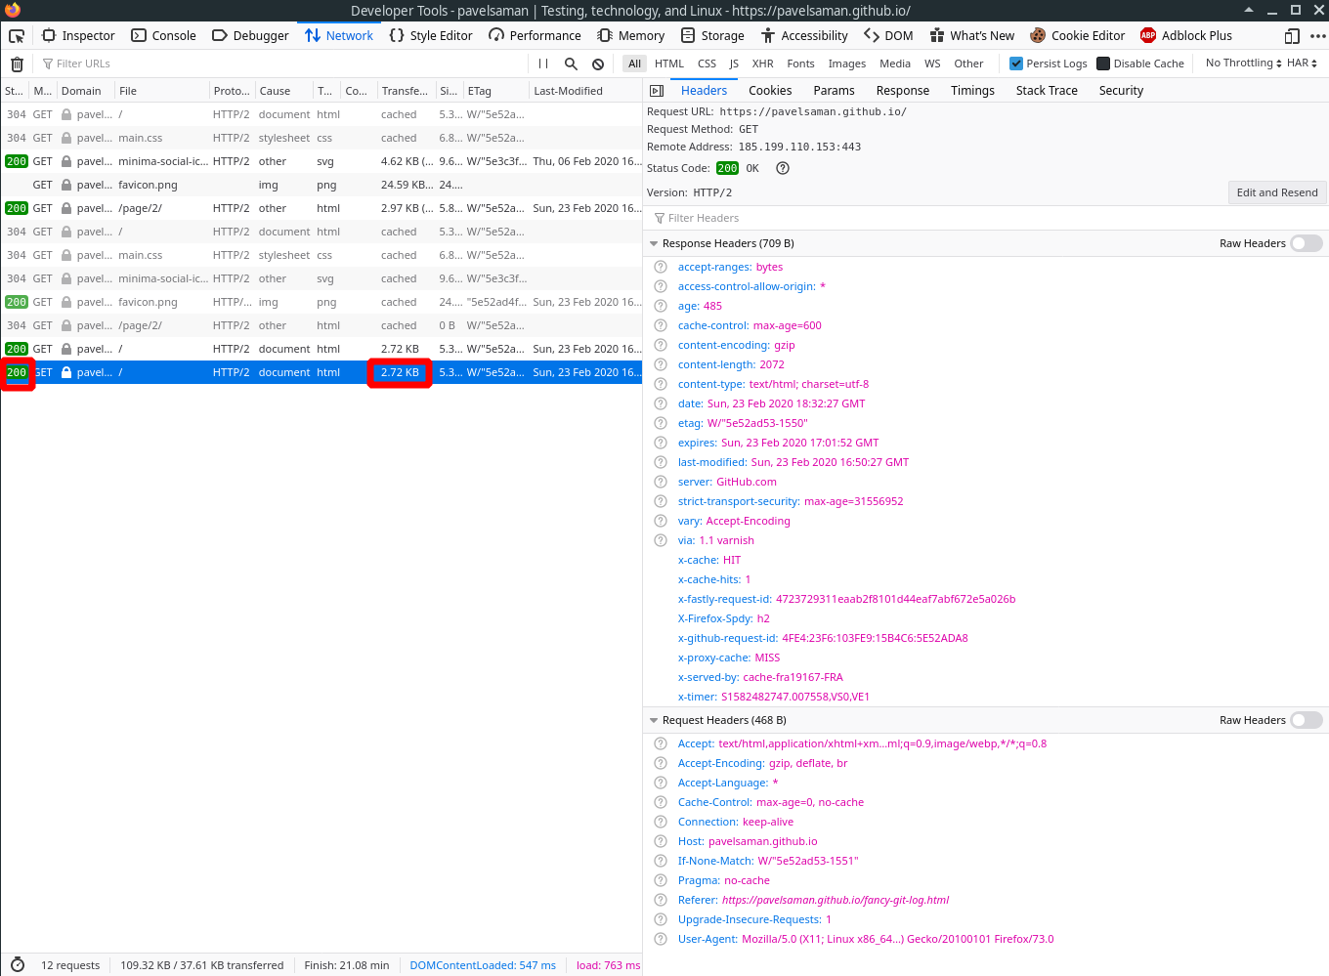Open the What's New panel

[x=972, y=36]
